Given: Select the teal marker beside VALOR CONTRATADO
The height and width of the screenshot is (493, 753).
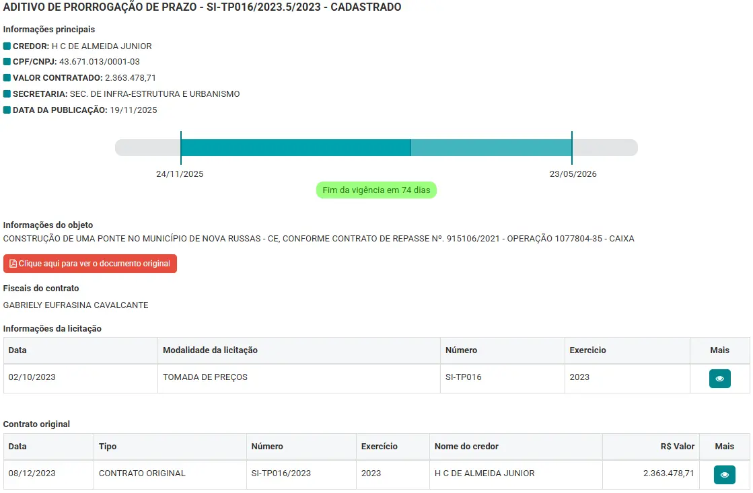Looking at the screenshot, I should (x=7, y=78).
